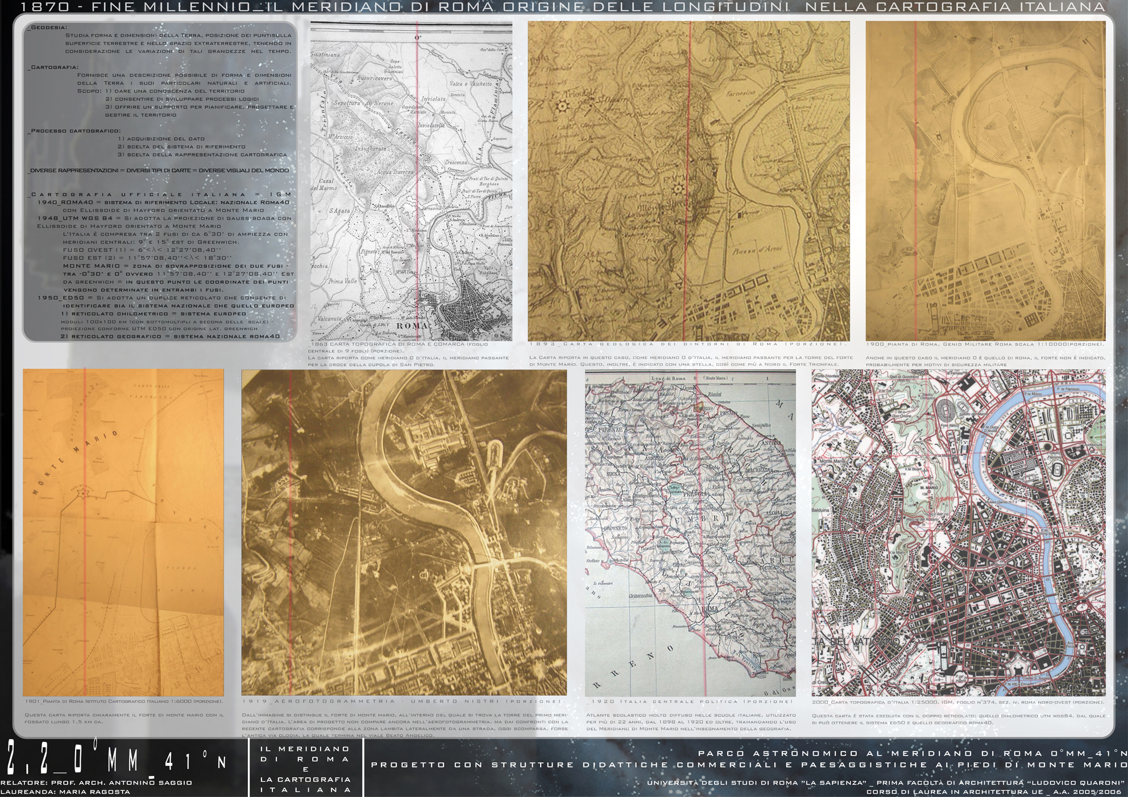Viewport: 1128px width, 797px height.
Task: Click the 2000 IGM topographic map
Action: [x=958, y=532]
